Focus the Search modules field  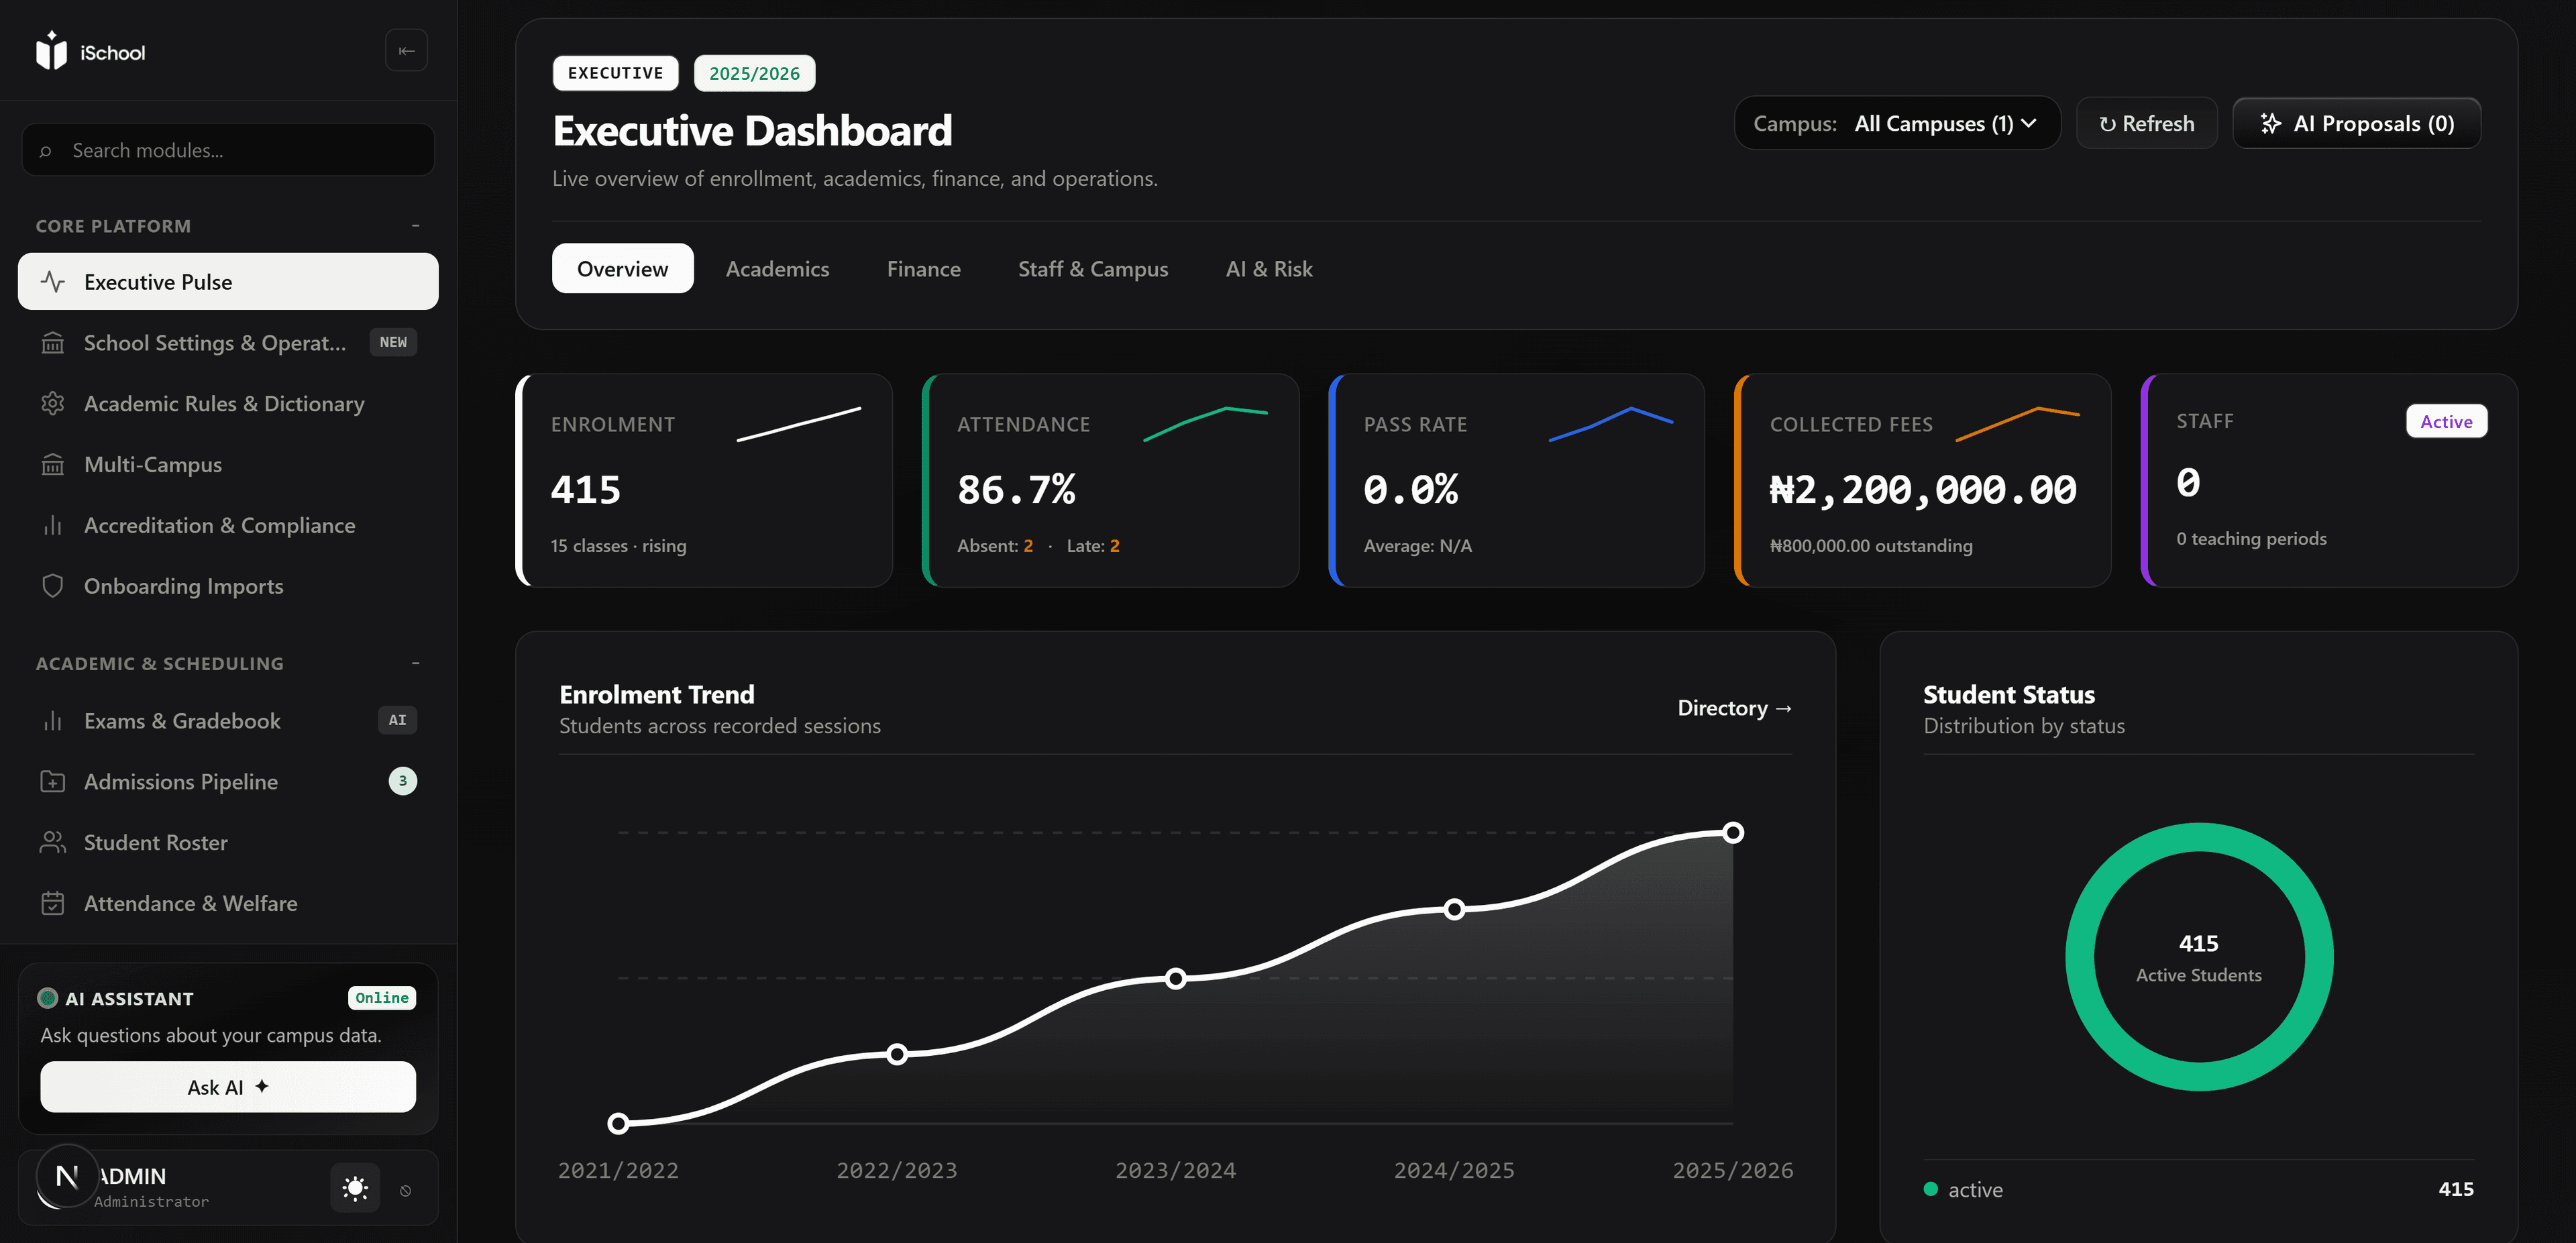[x=228, y=150]
